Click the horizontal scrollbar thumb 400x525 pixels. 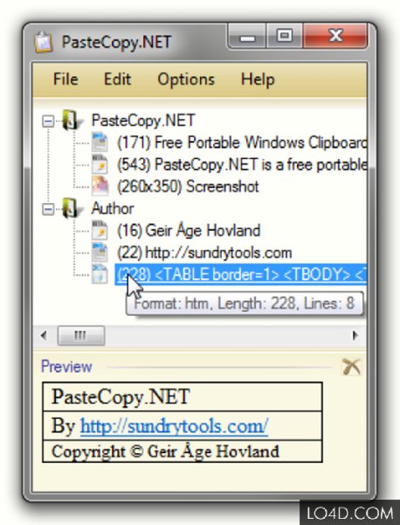(x=81, y=335)
